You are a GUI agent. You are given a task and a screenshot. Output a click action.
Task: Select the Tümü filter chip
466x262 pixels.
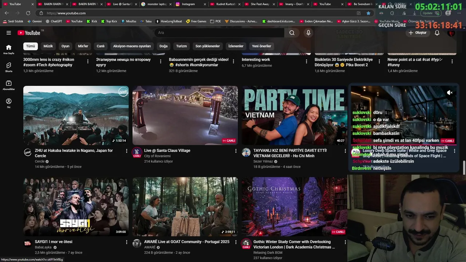pyautogui.click(x=31, y=46)
